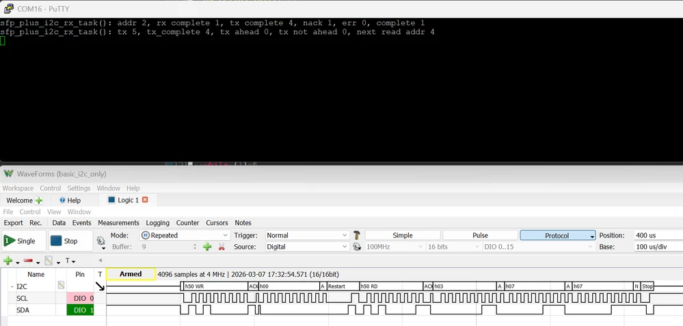Viewport: 683px width, 326px height.
Task: Click the green DIO 1 pin cell for SDA
Action: click(80, 310)
